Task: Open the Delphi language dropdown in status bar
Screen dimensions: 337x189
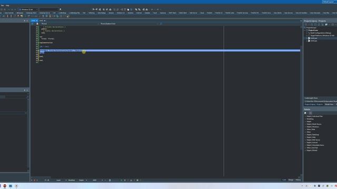Action: point(86,180)
